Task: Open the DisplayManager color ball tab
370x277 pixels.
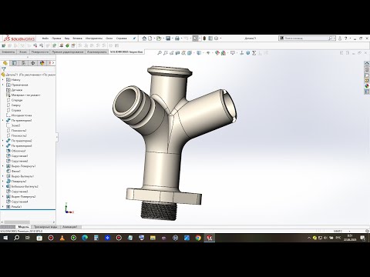Action: [x=42, y=63]
